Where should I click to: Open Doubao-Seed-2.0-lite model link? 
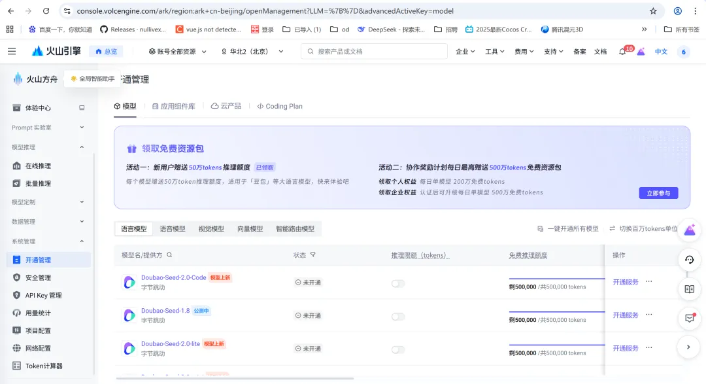[170, 343]
